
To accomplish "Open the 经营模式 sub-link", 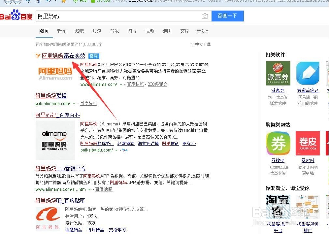I will click(x=126, y=144).
